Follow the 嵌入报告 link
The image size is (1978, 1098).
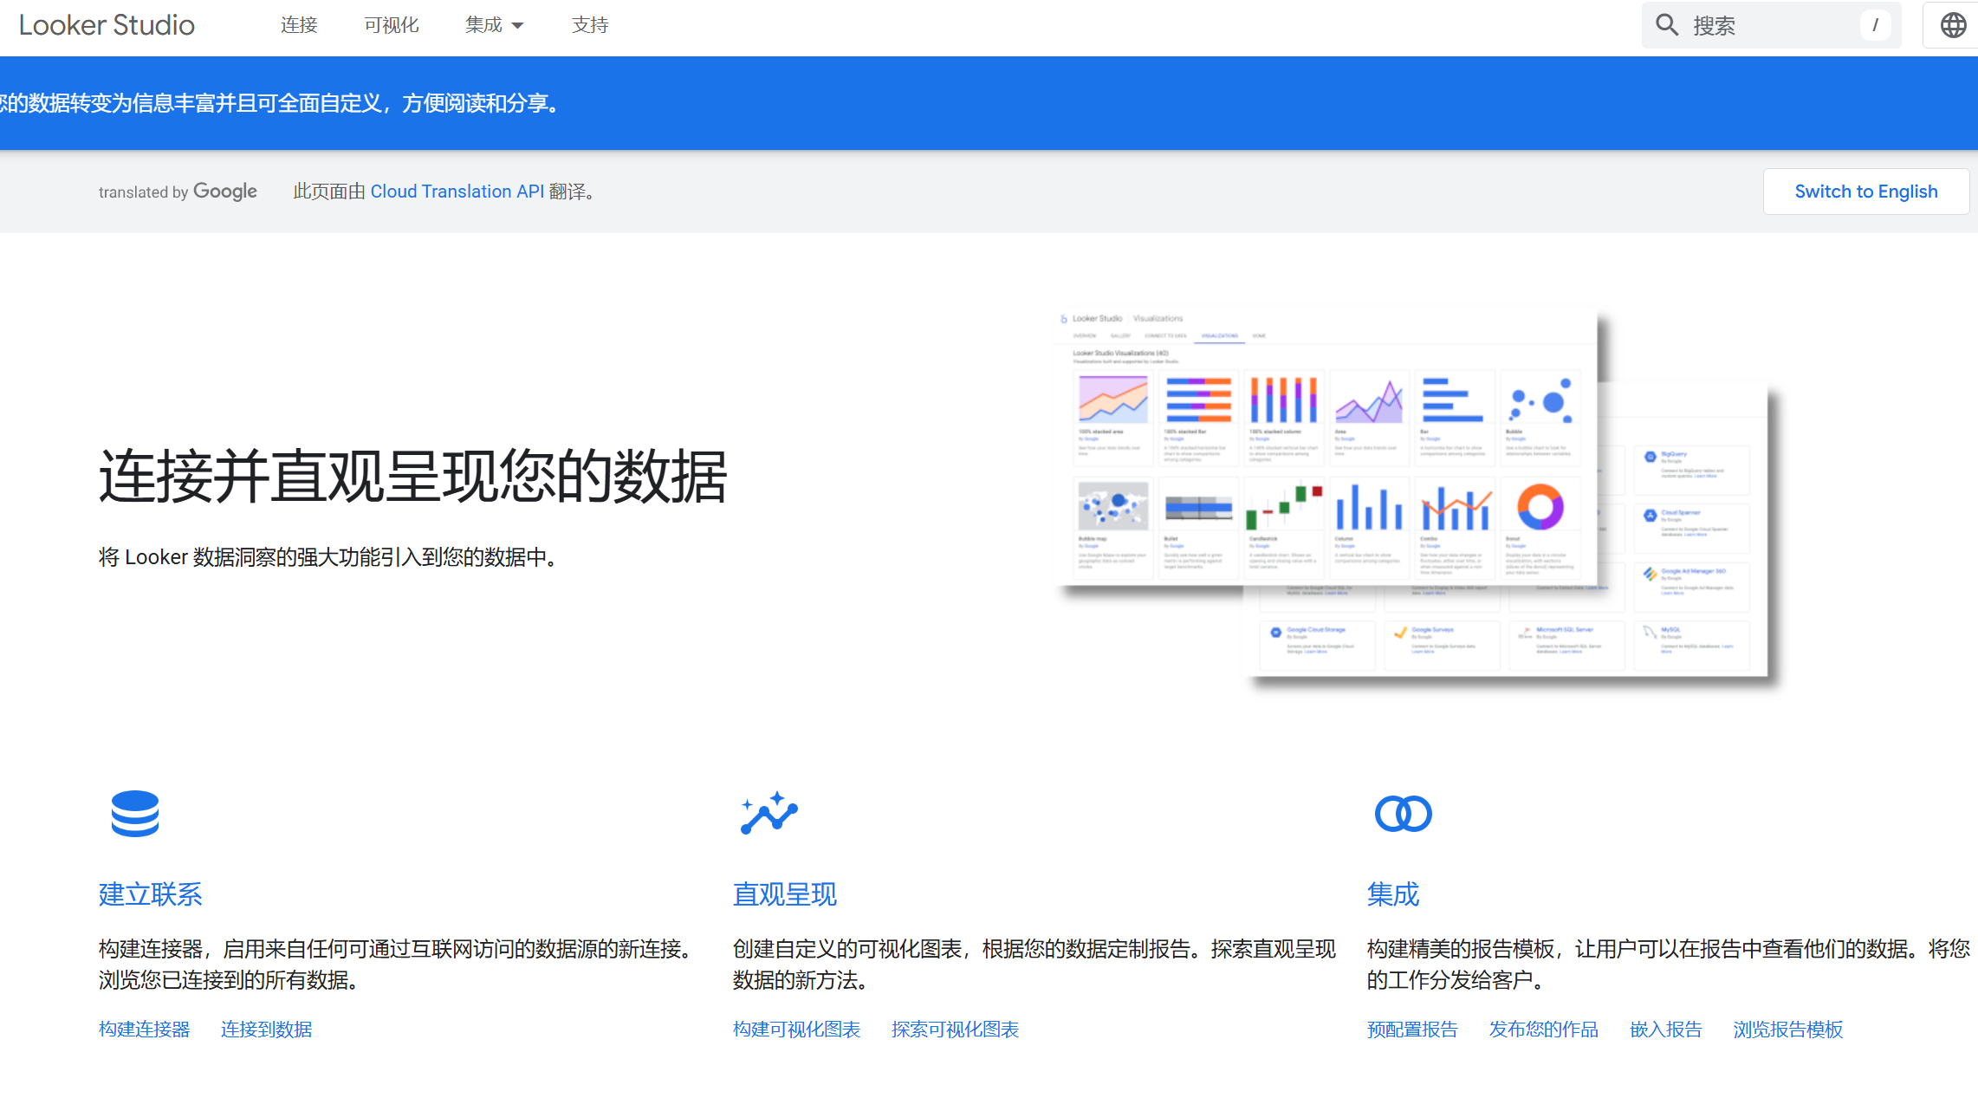(1665, 1030)
